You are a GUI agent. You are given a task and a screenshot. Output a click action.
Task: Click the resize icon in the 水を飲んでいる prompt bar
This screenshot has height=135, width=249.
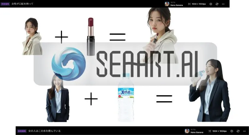[210, 131]
